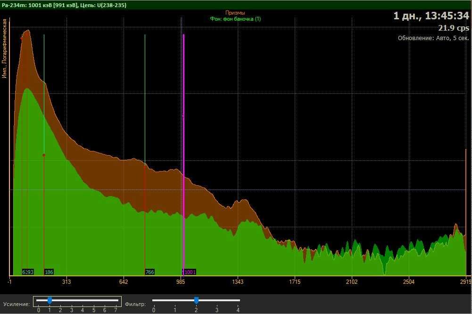Viewport: 472px width, 314px height.
Task: Click the 'Усиление:' gain label
Action: [x=17, y=305]
